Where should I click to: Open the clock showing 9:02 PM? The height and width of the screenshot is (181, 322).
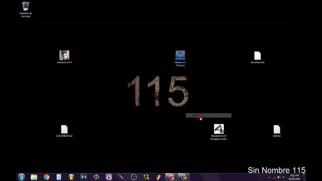295,177
